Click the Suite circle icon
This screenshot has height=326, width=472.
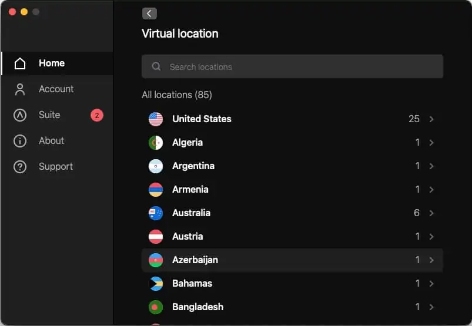(20, 115)
